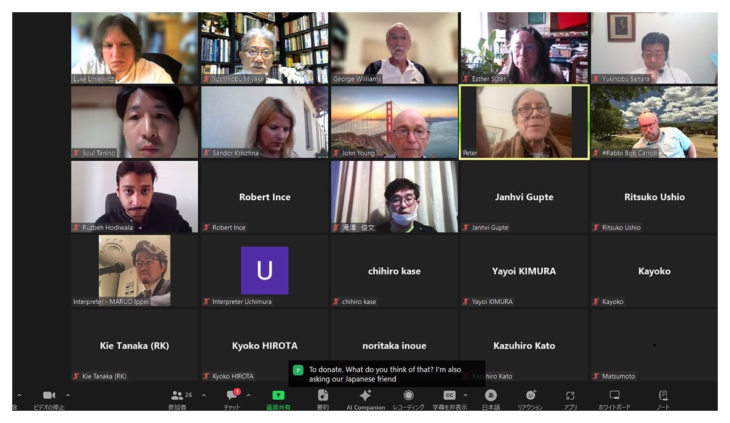Screen dimensions: 730x423
Task: Select Yukinobu Sahara's video tile
Action: pos(655,48)
